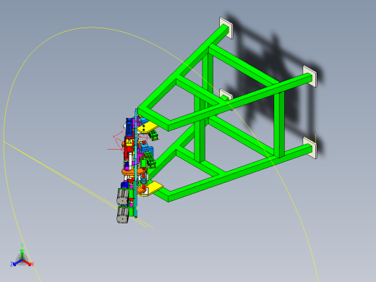Select the dark blue motor atop the mechanism
The width and height of the screenshot is (376, 282).
click(129, 127)
